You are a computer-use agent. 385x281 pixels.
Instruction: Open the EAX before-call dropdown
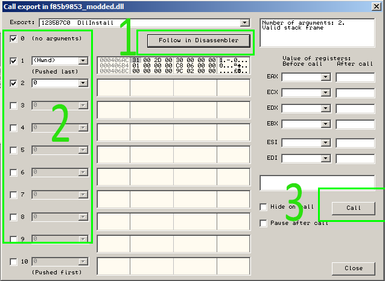(x=326, y=77)
